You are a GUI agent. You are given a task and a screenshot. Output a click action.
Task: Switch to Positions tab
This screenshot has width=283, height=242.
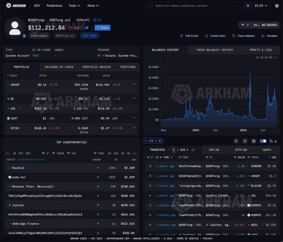click(x=128, y=67)
